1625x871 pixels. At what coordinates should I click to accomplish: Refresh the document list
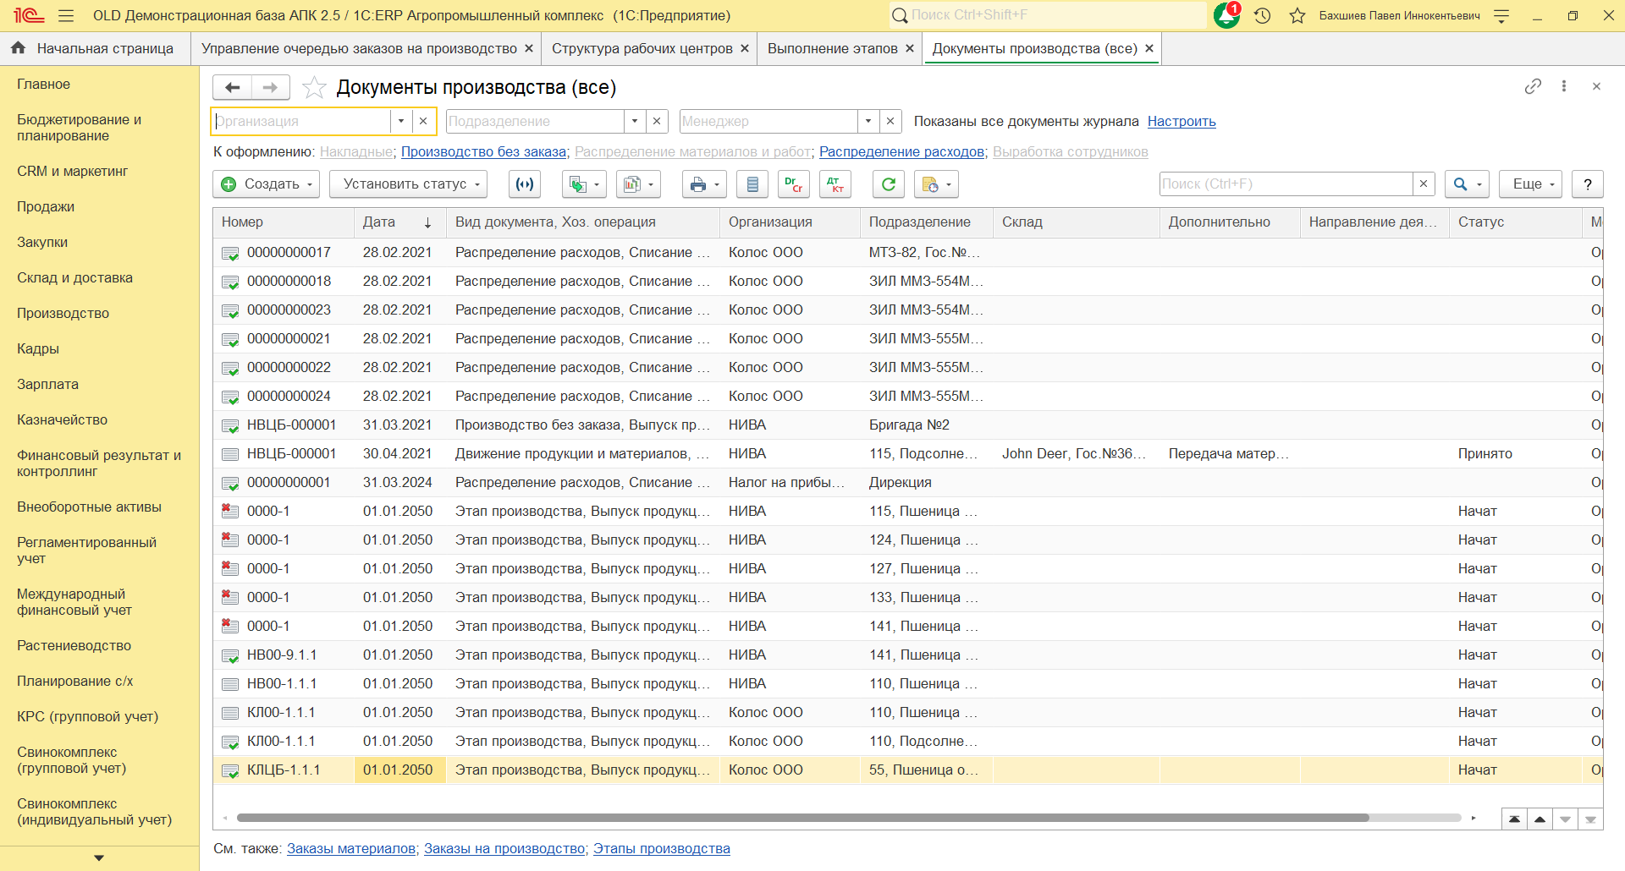coord(889,184)
